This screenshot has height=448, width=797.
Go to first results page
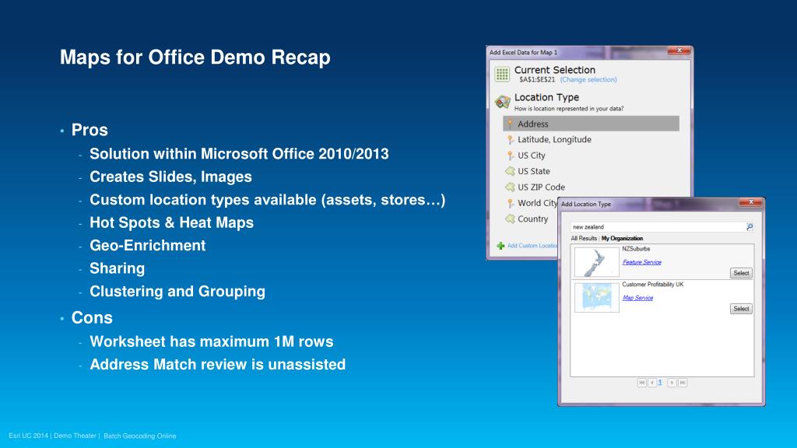click(641, 383)
